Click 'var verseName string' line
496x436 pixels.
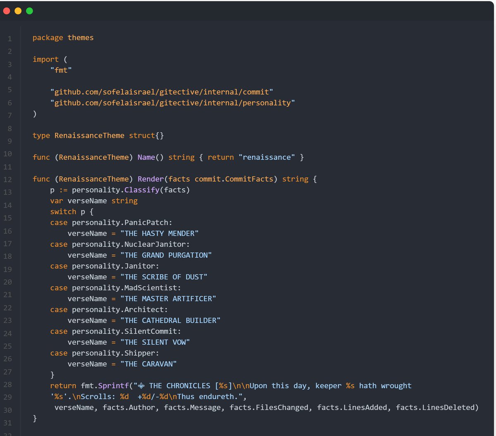[x=94, y=200]
